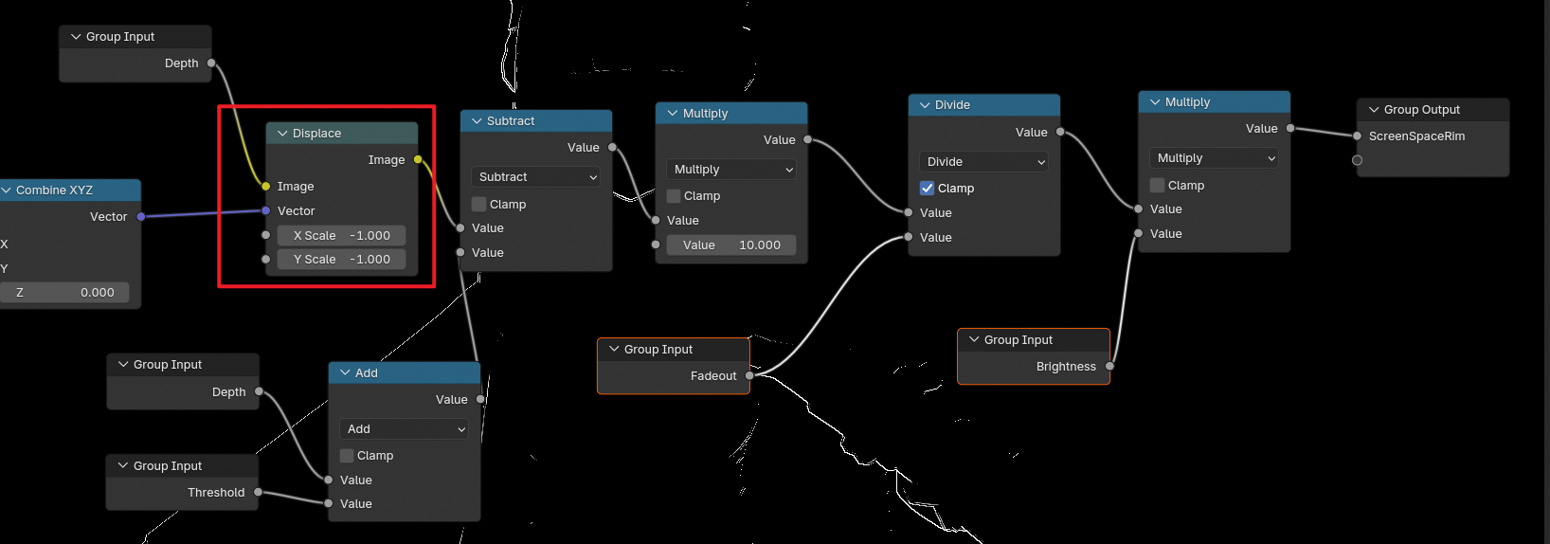1550x544 pixels.
Task: Click the Displace node's Vector input socket
Action: point(266,210)
